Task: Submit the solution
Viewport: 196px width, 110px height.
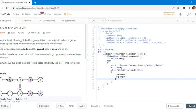Action: (191, 106)
